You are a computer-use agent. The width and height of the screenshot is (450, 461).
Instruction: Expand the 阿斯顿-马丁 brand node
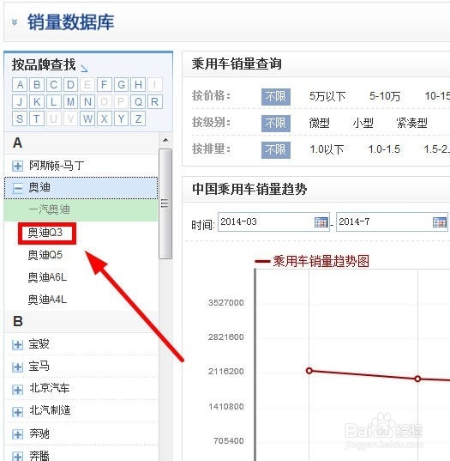17,166
